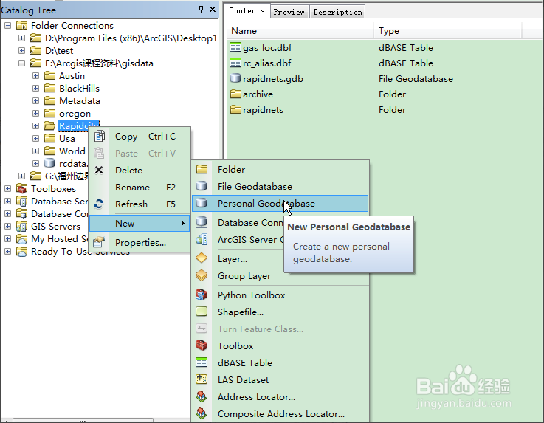
Task: Select gas_loc.dbf in the contents list
Action: click(267, 47)
